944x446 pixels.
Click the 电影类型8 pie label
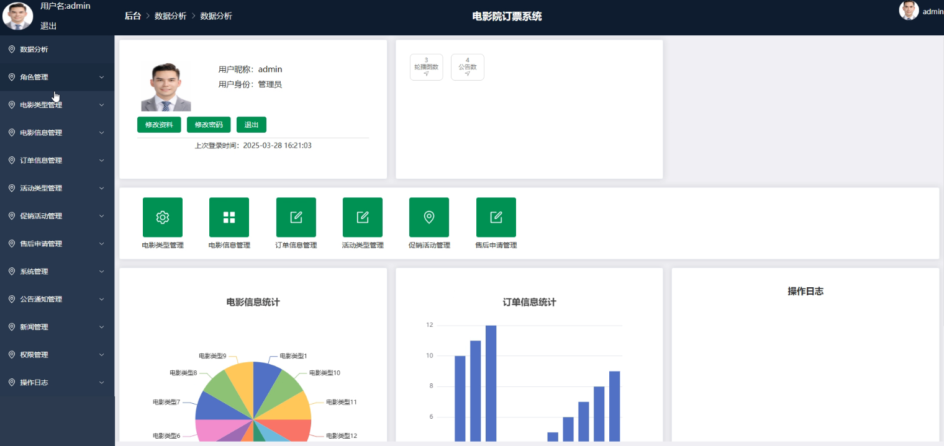click(x=183, y=373)
